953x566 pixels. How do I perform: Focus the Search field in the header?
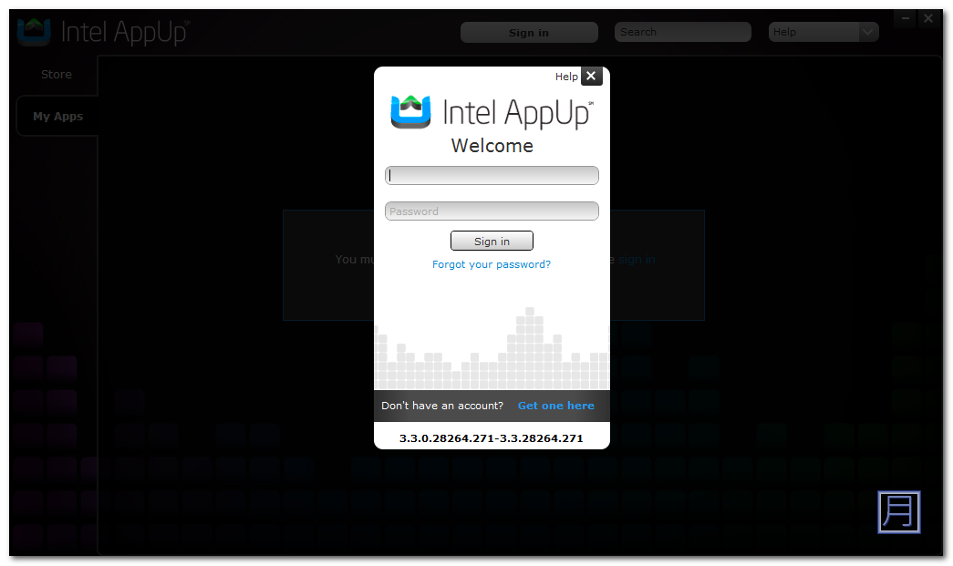(x=682, y=32)
